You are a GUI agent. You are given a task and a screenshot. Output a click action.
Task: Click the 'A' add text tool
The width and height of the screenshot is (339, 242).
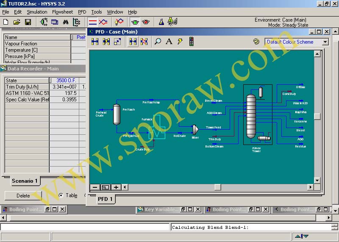169,42
